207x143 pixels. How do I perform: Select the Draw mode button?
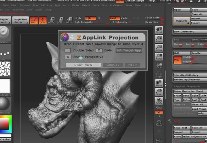(43, 20)
